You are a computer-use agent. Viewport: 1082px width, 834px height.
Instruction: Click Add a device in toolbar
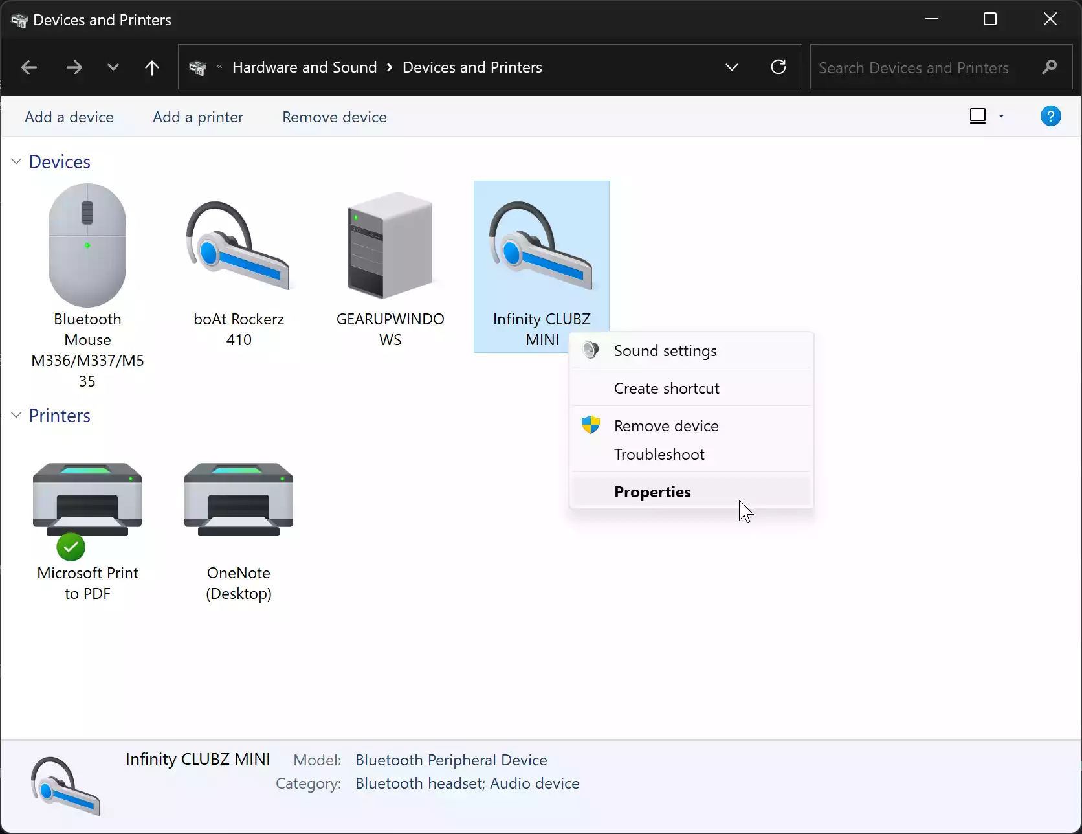tap(69, 117)
